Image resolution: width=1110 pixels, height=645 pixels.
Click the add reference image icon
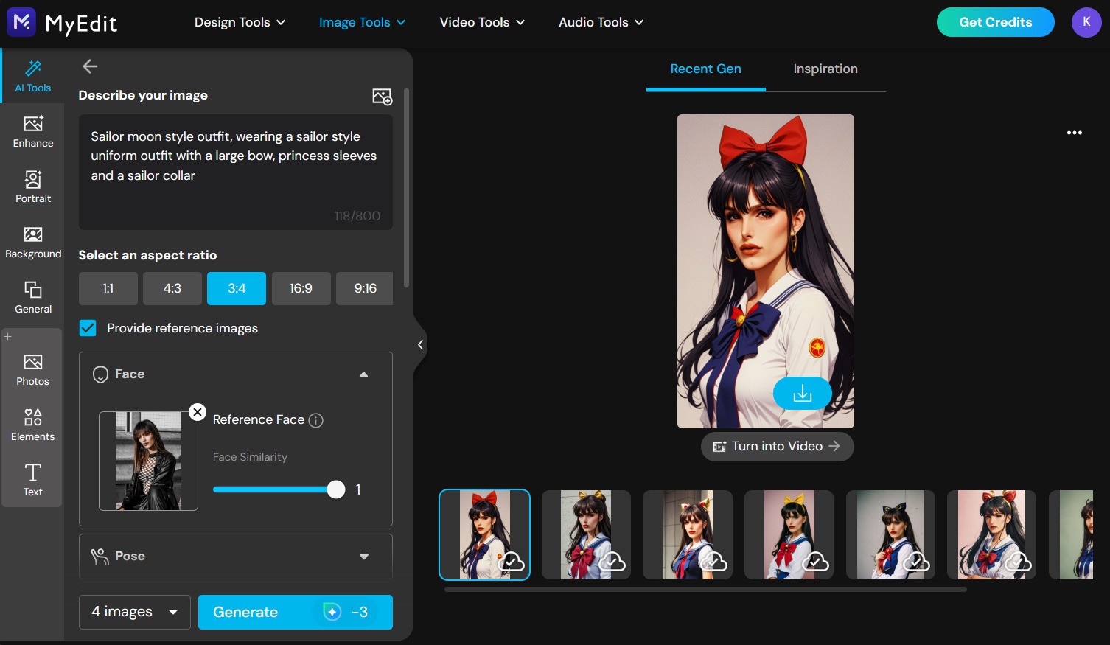[382, 96]
